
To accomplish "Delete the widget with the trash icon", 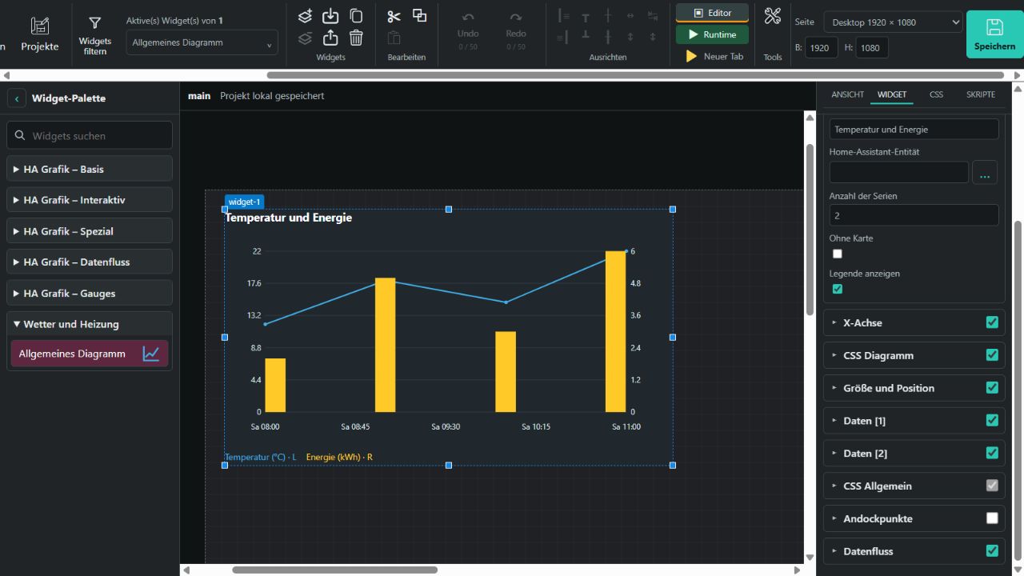I will (x=356, y=38).
